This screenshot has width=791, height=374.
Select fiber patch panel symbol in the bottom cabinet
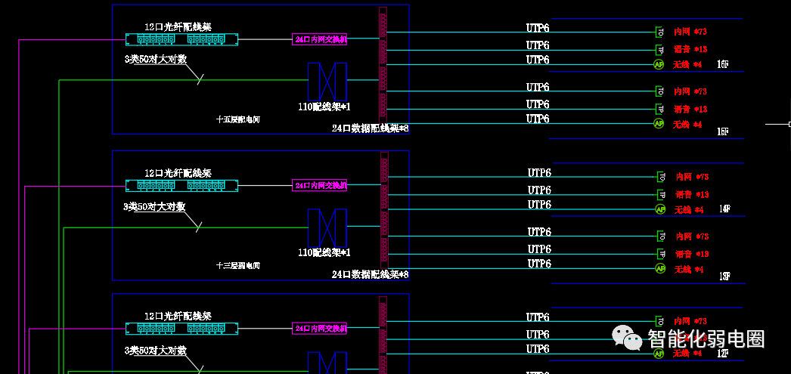click(x=181, y=329)
